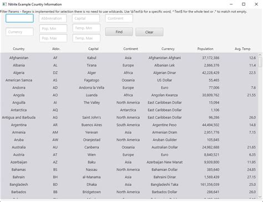Sort by the Population column header
263x202 pixels.
pos(205,49)
